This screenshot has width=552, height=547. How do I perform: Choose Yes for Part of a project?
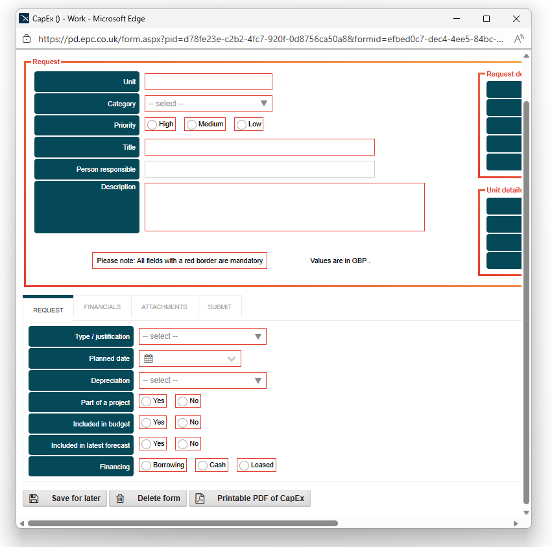click(x=146, y=401)
